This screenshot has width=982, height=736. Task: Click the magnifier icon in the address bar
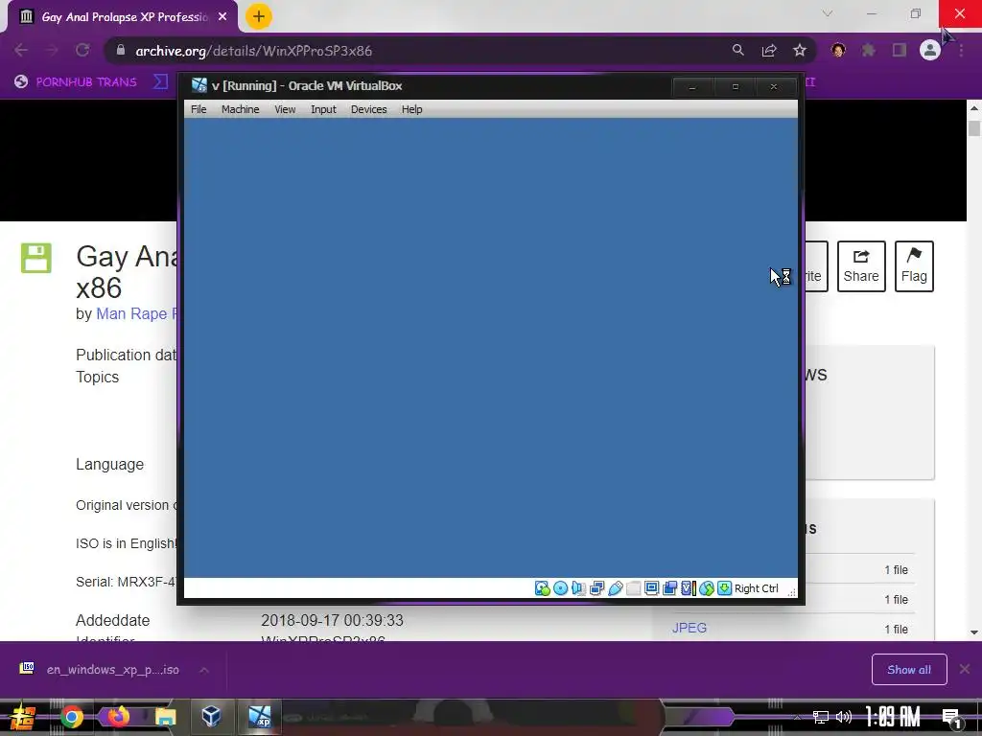(738, 50)
